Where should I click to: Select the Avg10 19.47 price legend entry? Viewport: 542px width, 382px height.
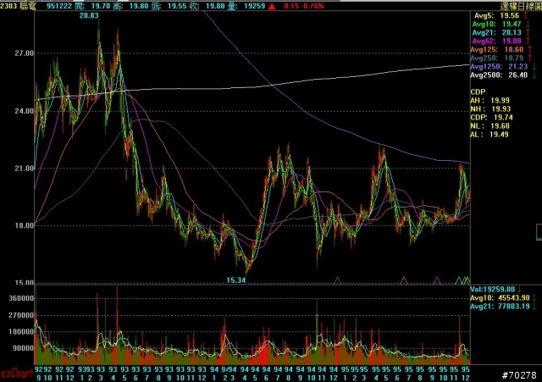pos(496,24)
